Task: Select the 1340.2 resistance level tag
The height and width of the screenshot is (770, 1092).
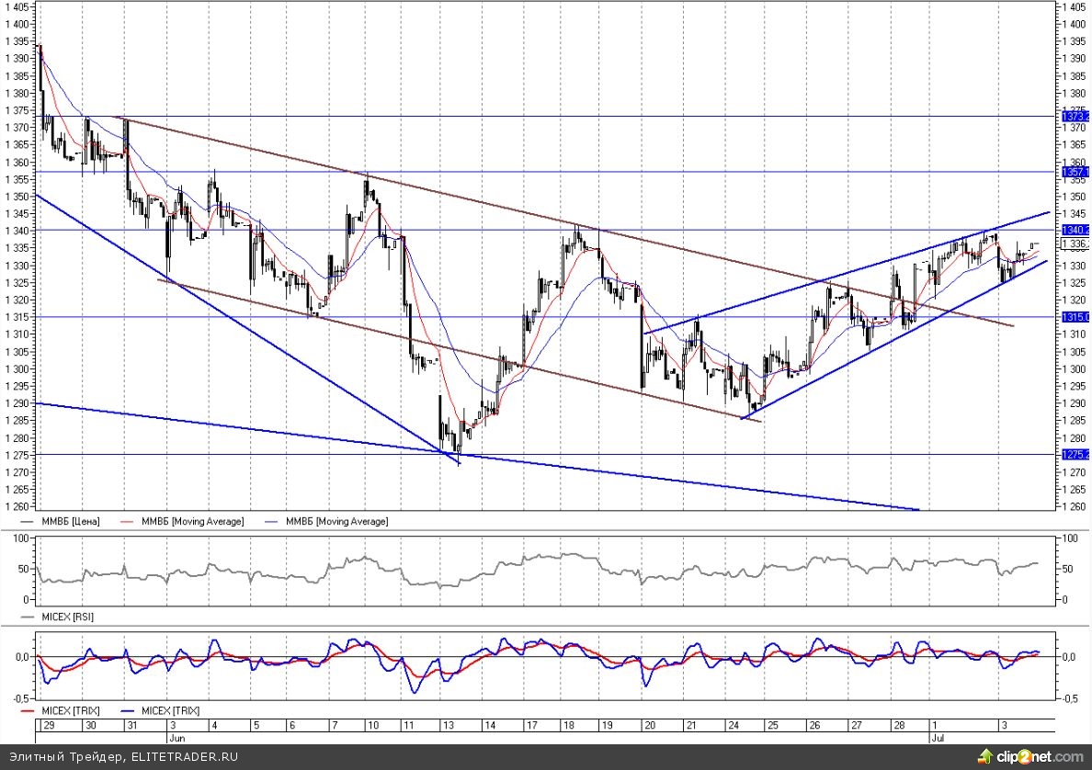Action: (x=1074, y=230)
